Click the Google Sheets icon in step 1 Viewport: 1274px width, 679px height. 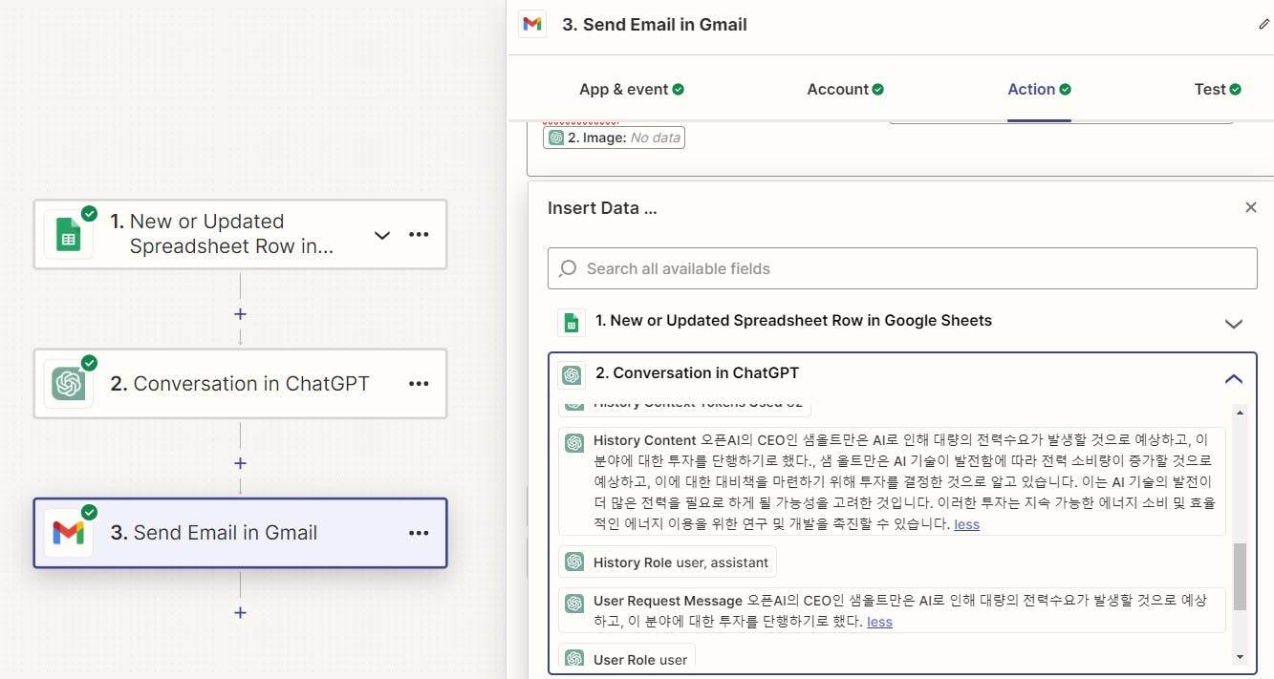tap(68, 234)
